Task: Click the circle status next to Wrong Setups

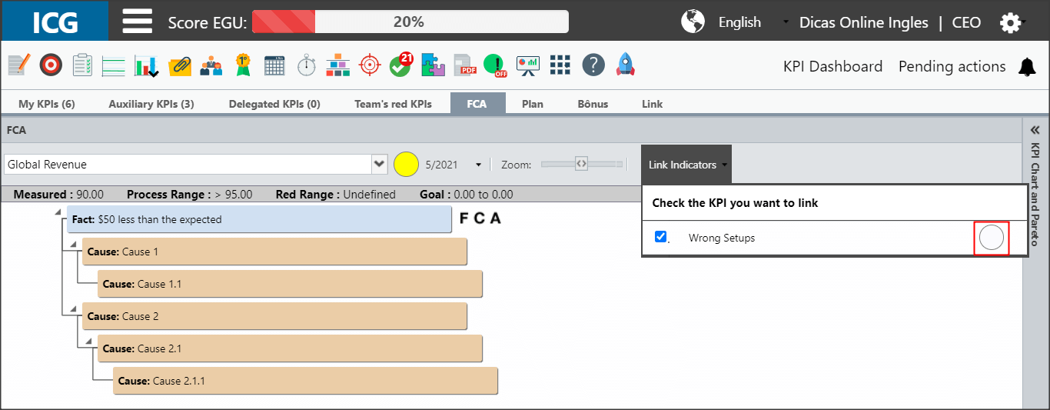Action: (992, 238)
